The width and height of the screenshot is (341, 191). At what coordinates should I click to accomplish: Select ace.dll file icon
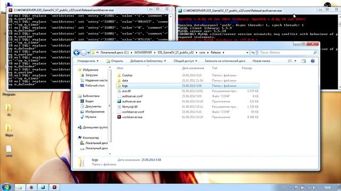(119, 91)
